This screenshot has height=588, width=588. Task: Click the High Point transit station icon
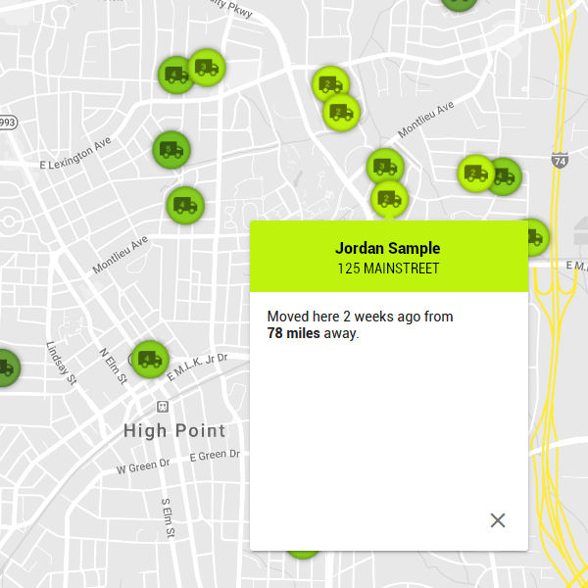163,406
